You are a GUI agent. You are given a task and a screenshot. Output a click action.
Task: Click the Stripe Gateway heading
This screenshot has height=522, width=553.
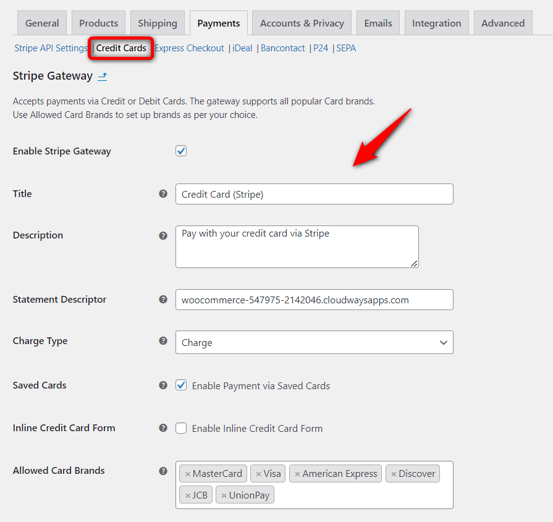tap(53, 76)
